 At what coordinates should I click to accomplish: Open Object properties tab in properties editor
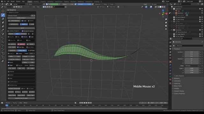click(170, 62)
